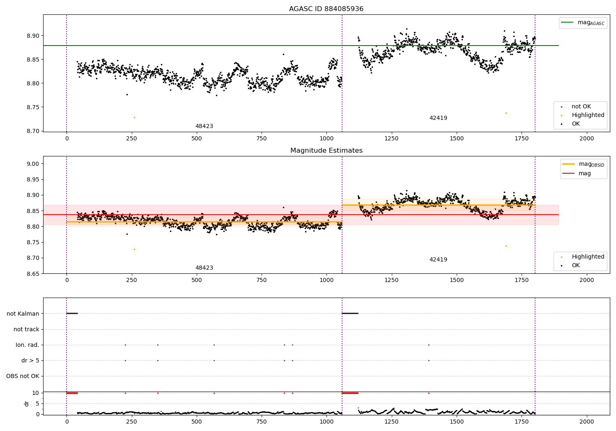Click the 8.70 tick label of the top plot
The image size is (616, 431).
pyautogui.click(x=33, y=131)
